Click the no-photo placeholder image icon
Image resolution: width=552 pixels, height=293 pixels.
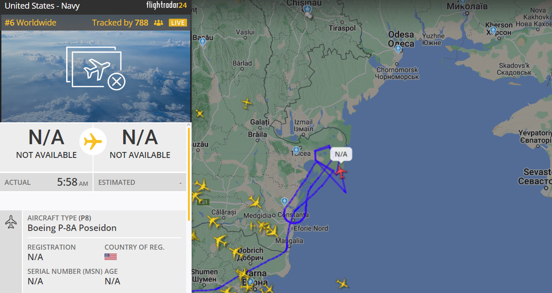(96, 68)
